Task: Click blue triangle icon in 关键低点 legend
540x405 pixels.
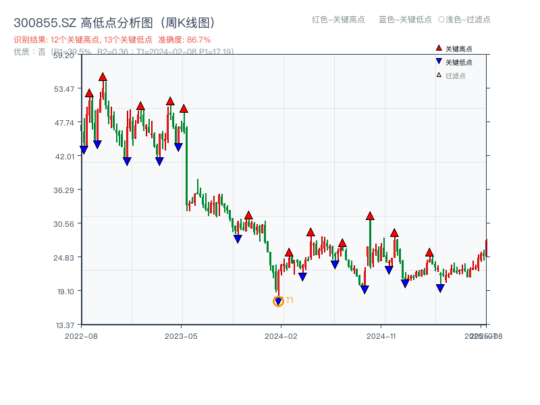Action: coord(439,61)
